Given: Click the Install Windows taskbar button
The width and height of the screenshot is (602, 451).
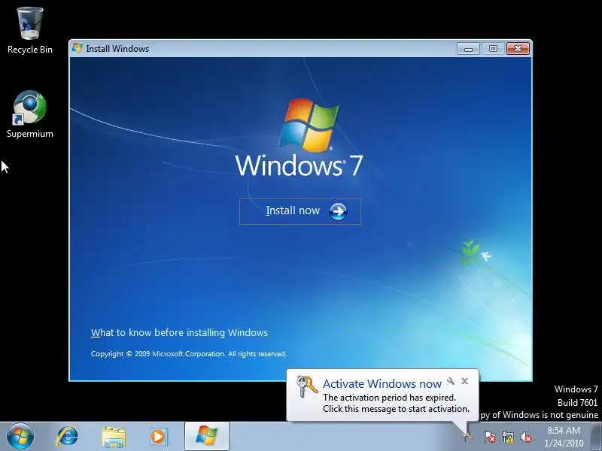Looking at the screenshot, I should [x=206, y=436].
